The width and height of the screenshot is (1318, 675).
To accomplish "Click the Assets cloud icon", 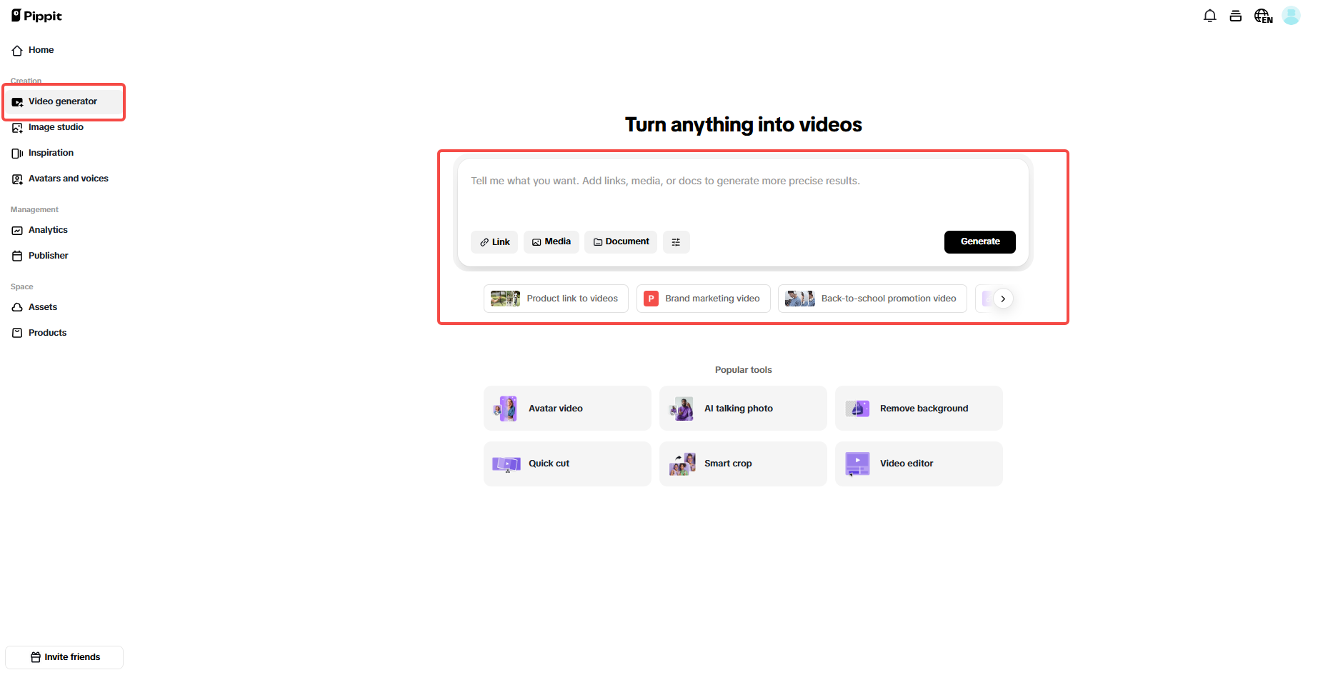I will pos(17,308).
